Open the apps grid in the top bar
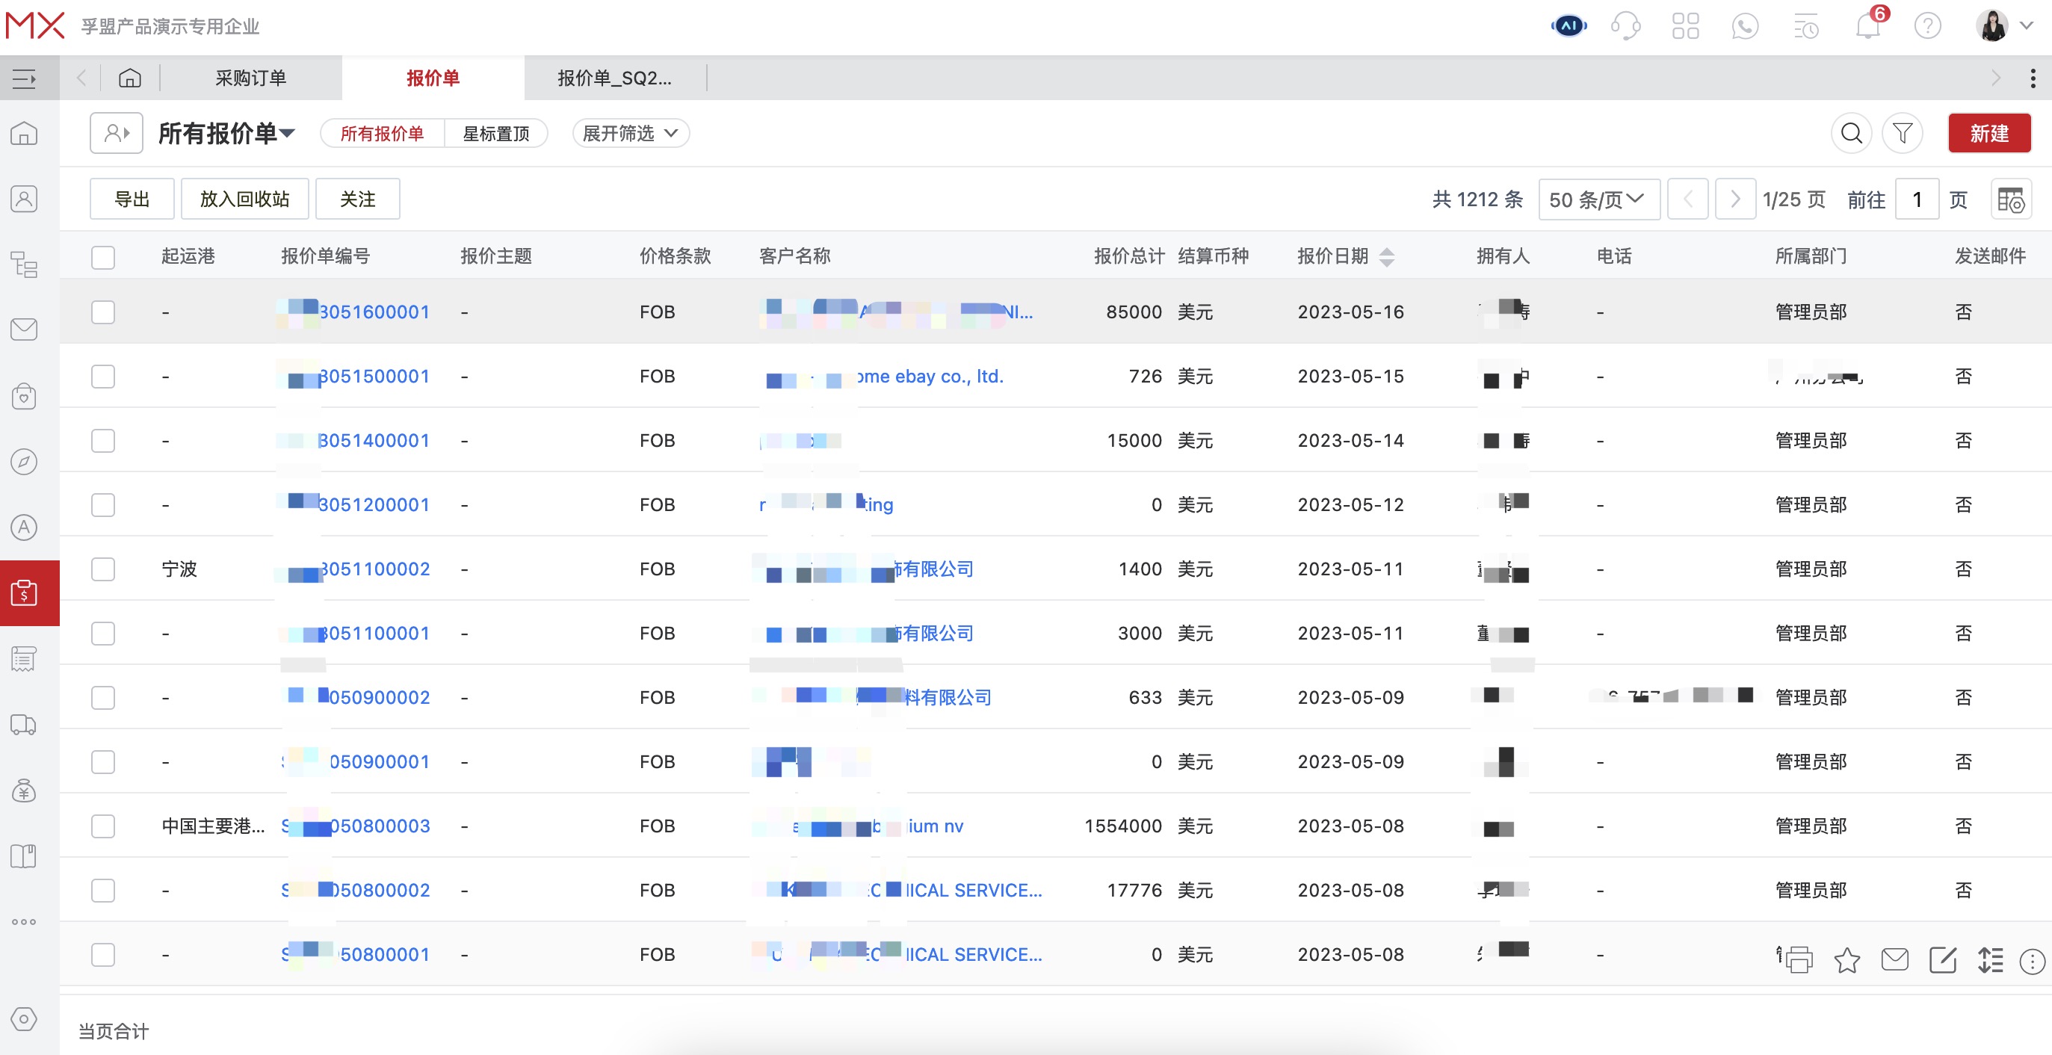 1686,25
